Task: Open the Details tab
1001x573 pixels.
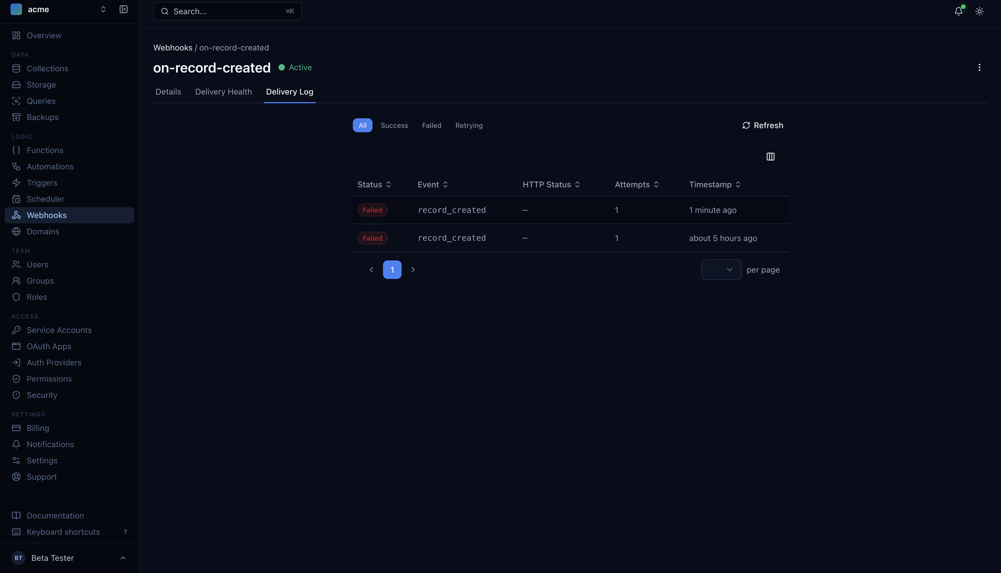Action: [x=168, y=92]
